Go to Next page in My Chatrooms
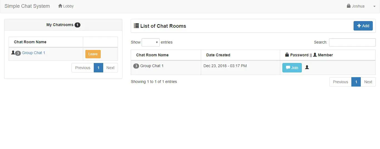Screen dimensions: 380x149 point(110,68)
